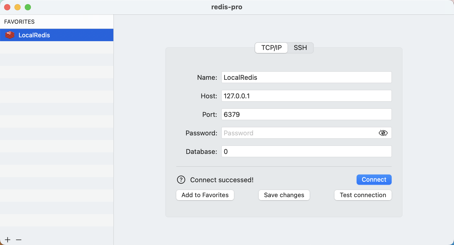Screen dimensions: 454x245
Task: Click the redis-pro window title
Action: (x=227, y=7)
